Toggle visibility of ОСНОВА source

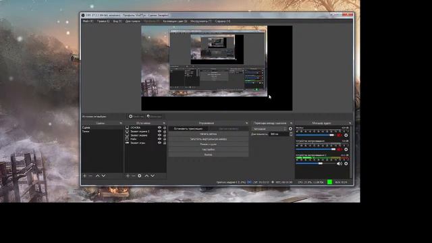point(159,128)
